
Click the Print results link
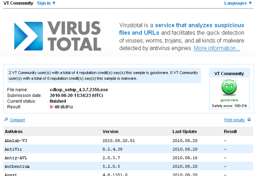coord(234,120)
